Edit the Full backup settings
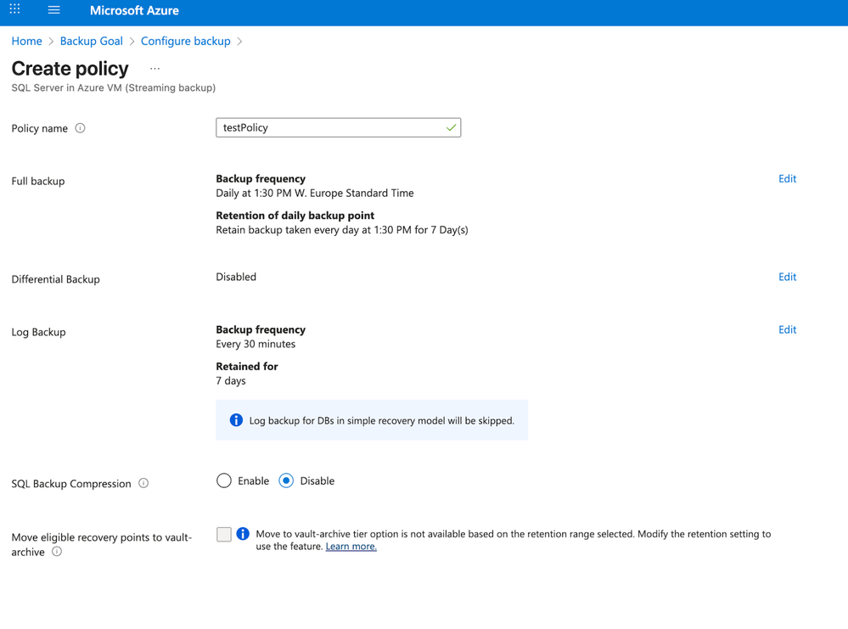Screen dimensions: 848x629 click(787, 178)
